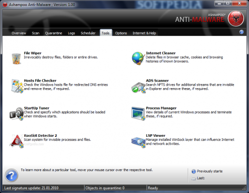Launch the File Wiper tool title

(33, 53)
